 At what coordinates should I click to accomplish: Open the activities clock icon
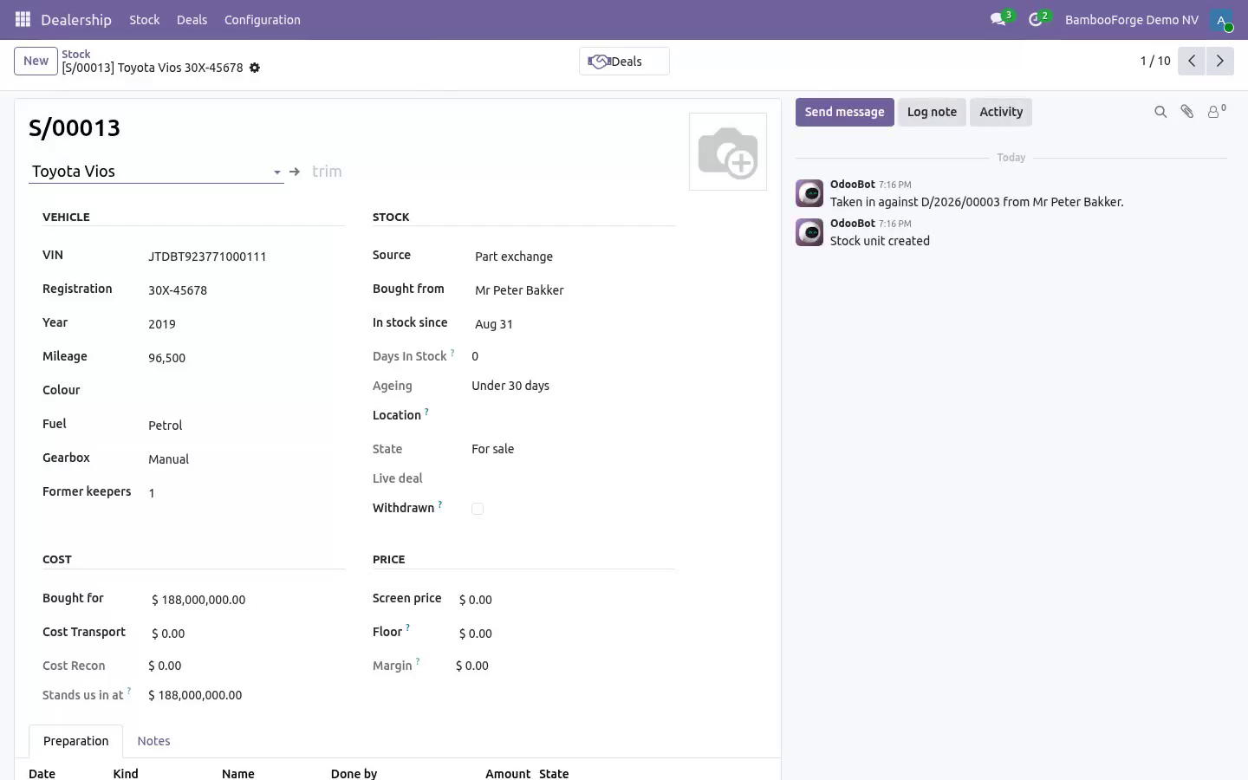[1036, 19]
